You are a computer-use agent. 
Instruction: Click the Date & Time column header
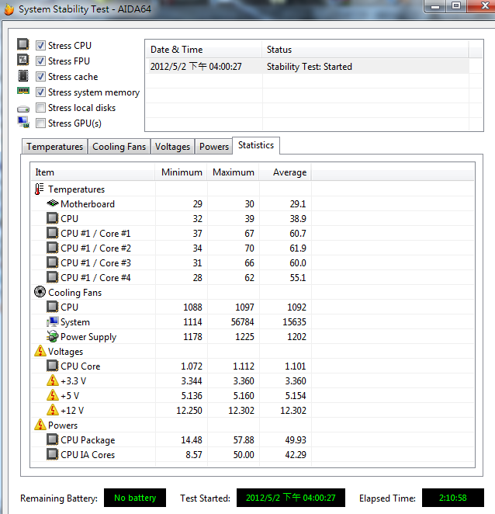coord(204,50)
